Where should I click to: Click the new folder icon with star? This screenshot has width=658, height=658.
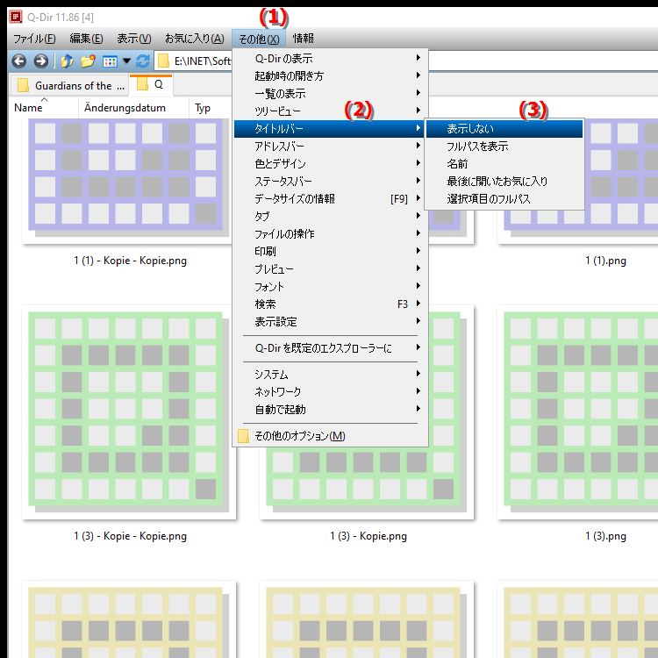(88, 61)
